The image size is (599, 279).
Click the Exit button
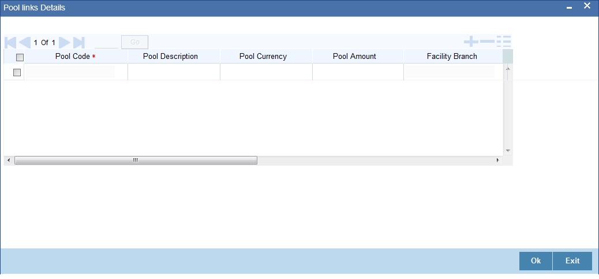click(572, 261)
